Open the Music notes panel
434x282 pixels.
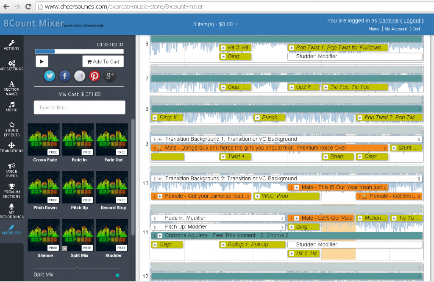point(11,106)
